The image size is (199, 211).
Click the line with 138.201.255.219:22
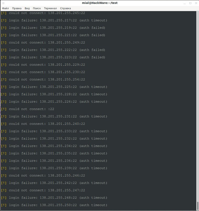(x=53, y=28)
